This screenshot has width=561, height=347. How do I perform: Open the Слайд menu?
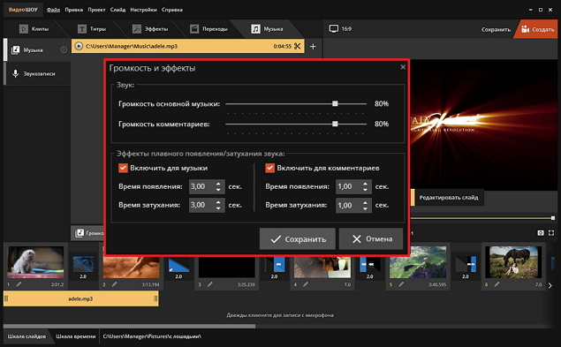pos(118,10)
